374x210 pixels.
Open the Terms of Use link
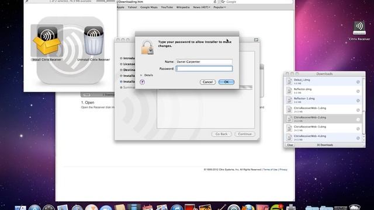click(270, 170)
